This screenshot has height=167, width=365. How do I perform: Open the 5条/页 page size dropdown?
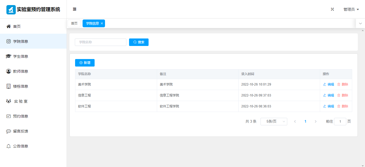coord(274,122)
